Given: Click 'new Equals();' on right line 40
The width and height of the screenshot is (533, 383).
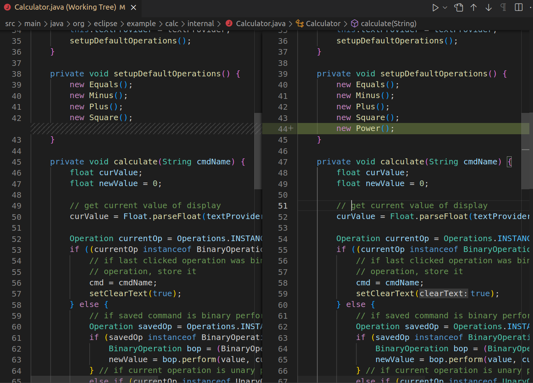Looking at the screenshot, I should [368, 84].
